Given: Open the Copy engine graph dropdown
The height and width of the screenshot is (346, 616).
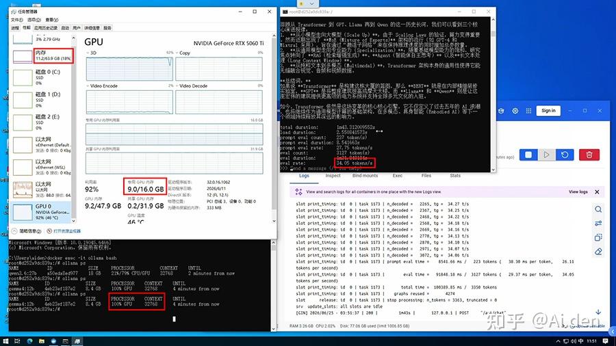Looking at the screenshot, I should 177,53.
